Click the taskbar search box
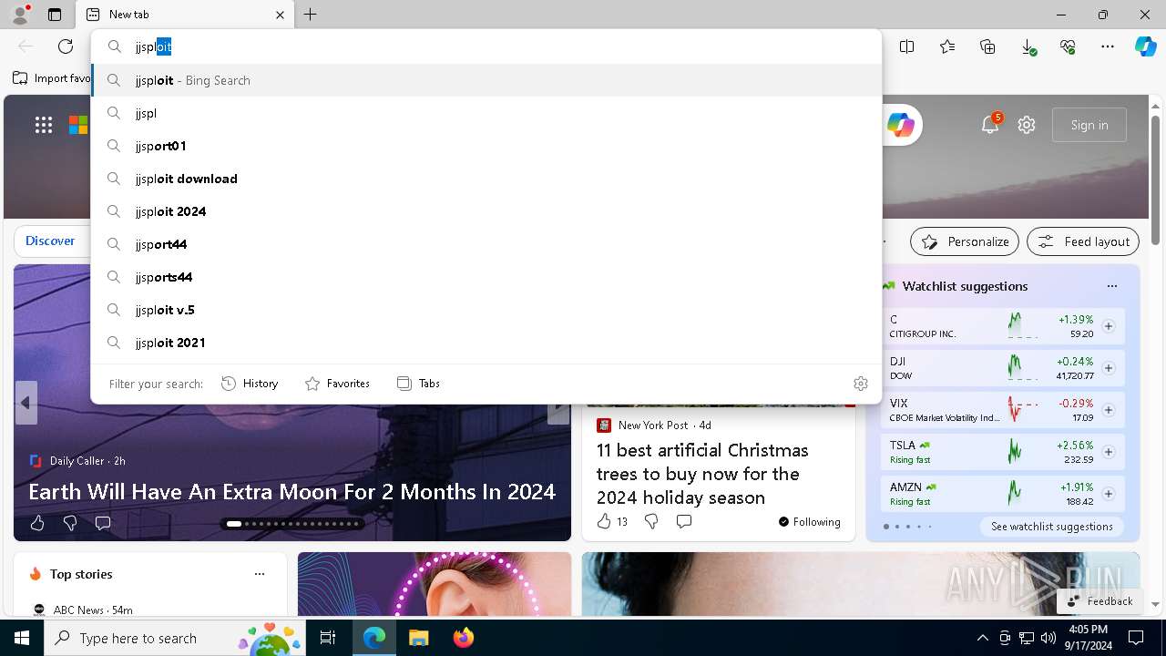1166x656 pixels. 177,638
